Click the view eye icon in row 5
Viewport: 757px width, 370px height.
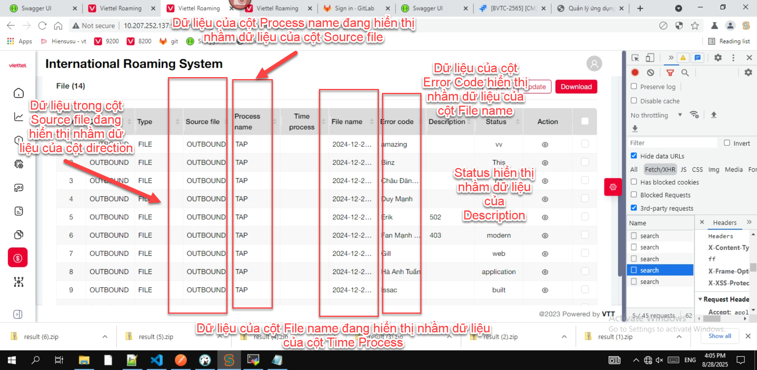(x=545, y=217)
